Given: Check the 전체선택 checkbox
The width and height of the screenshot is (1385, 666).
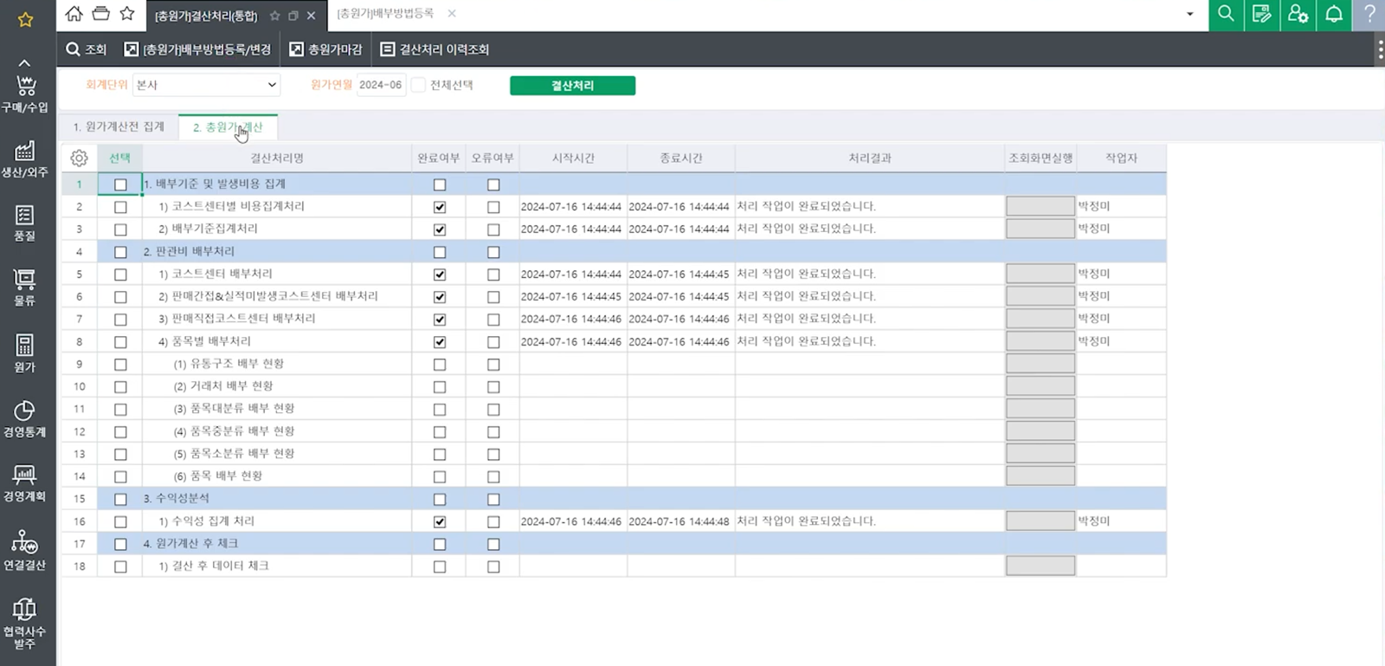Looking at the screenshot, I should point(419,85).
